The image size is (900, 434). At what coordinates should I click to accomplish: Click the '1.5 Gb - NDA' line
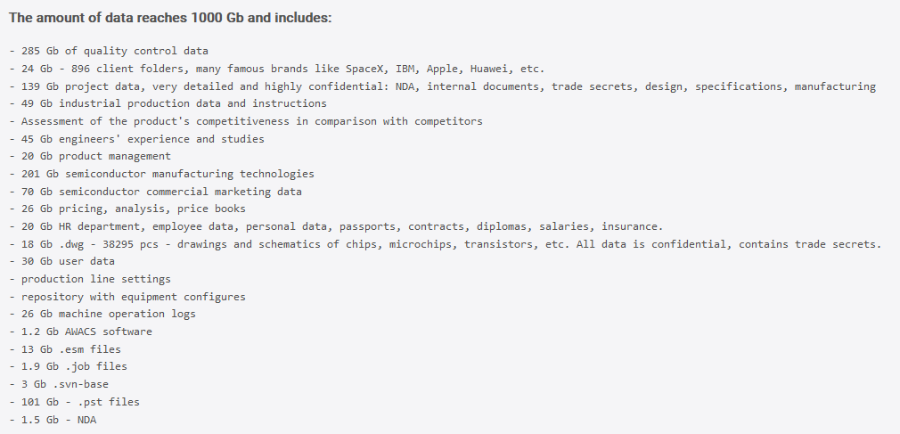coord(53,421)
